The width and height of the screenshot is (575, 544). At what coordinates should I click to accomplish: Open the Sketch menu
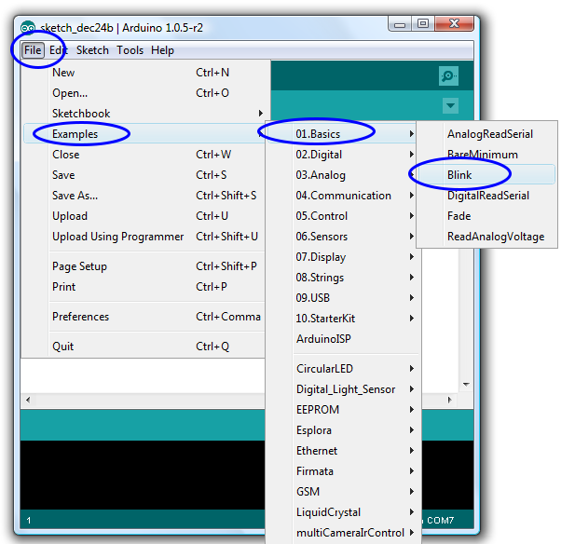tap(92, 50)
